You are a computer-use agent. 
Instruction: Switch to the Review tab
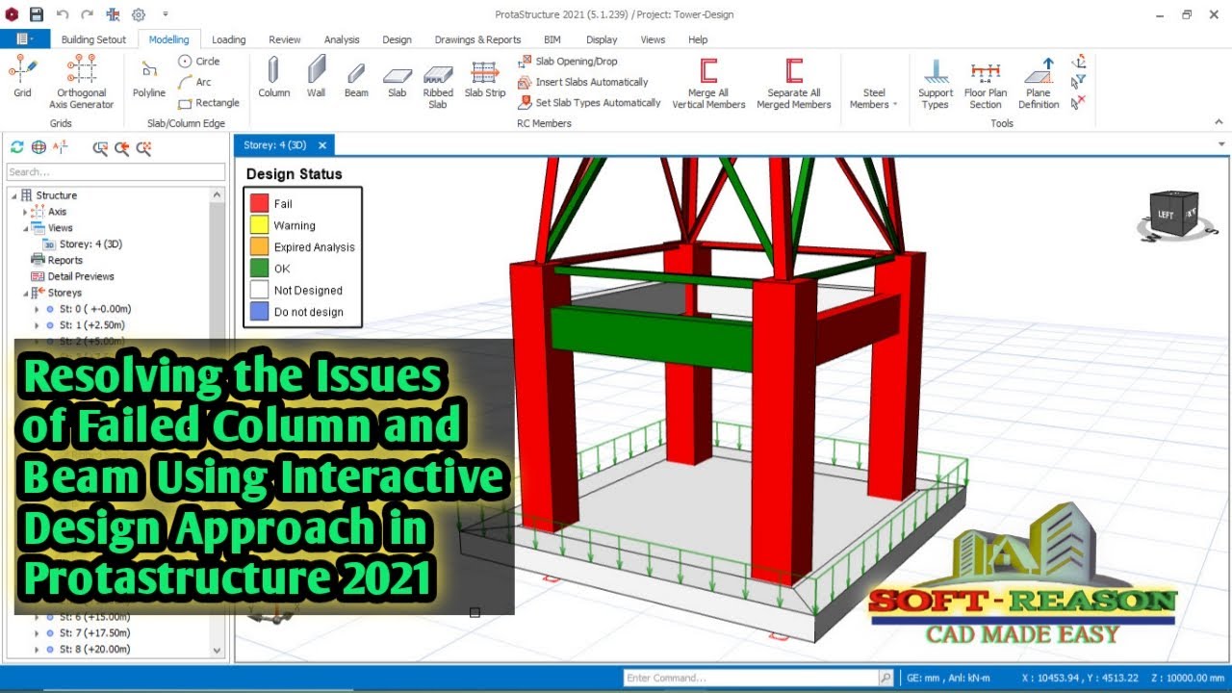[285, 39]
